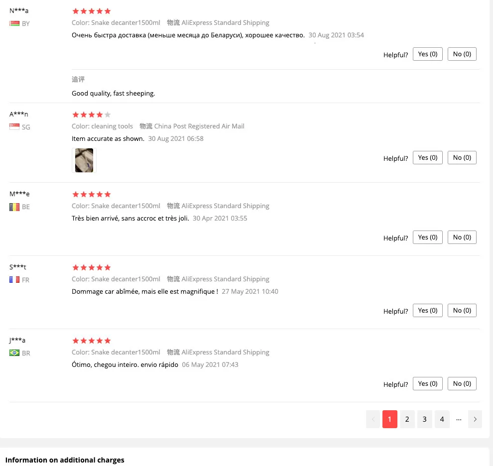Click the Brazil flag icon next to BR
Viewport: 493px width, 466px height.
pos(14,353)
